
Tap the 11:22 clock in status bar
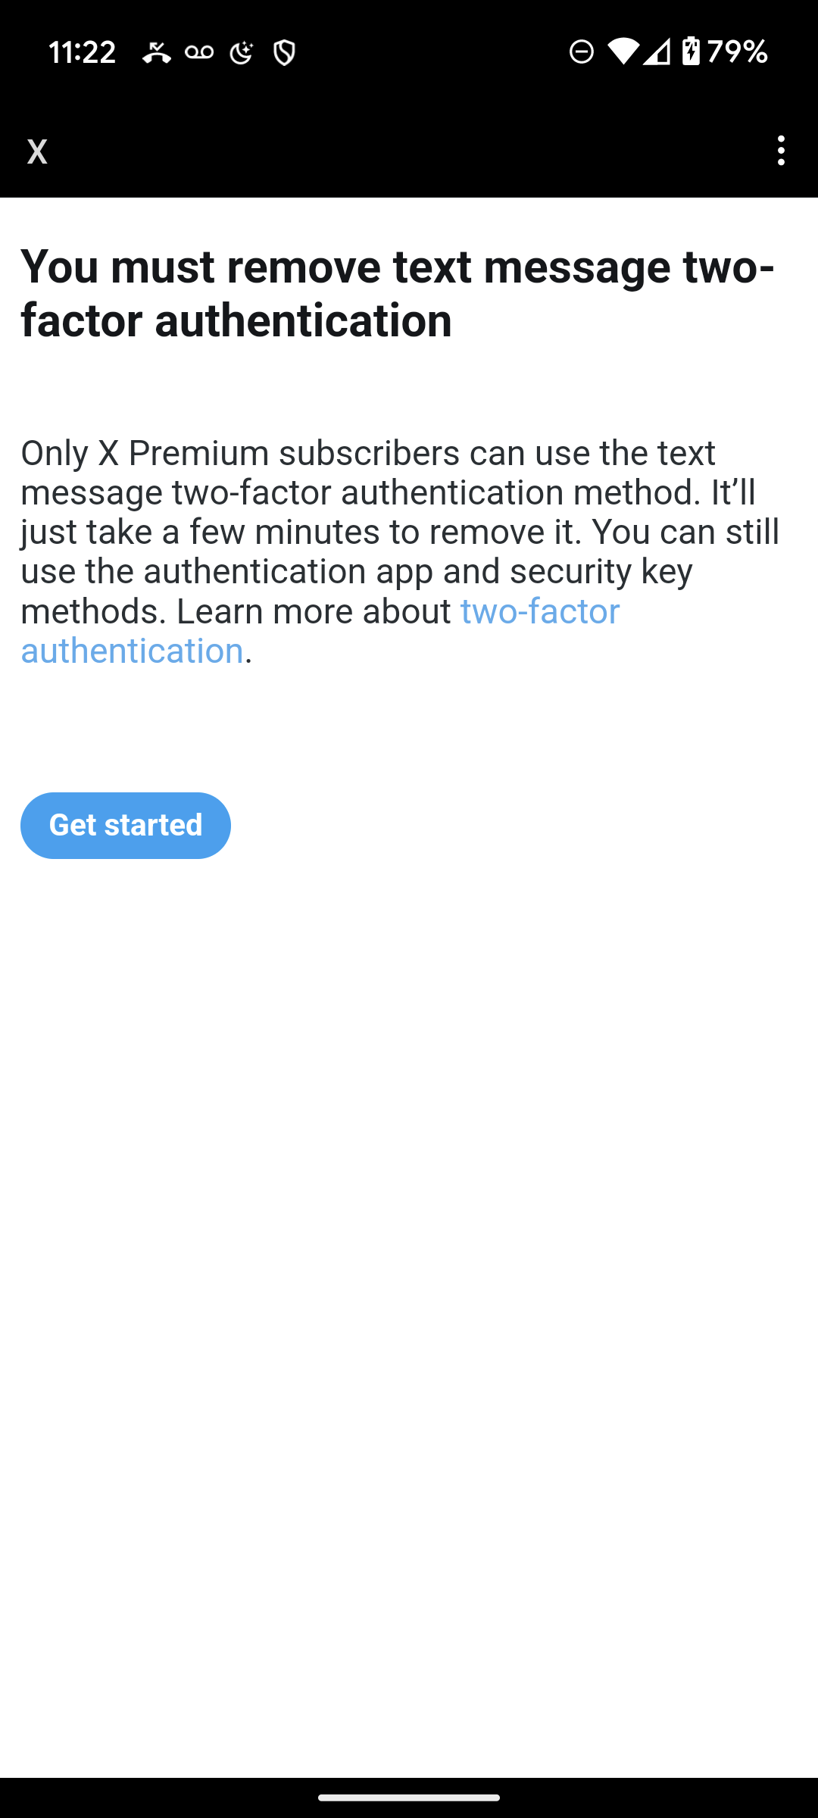pyautogui.click(x=83, y=52)
